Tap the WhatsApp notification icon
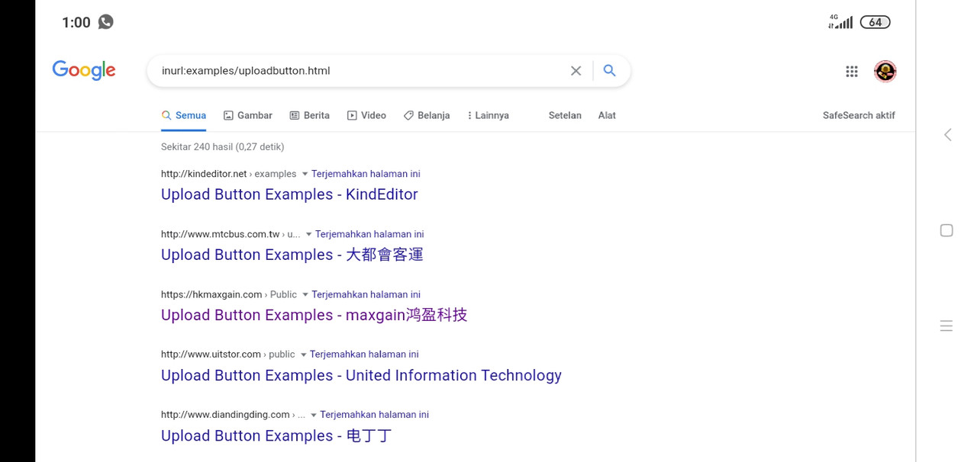The width and height of the screenshot is (977, 462). click(x=106, y=22)
